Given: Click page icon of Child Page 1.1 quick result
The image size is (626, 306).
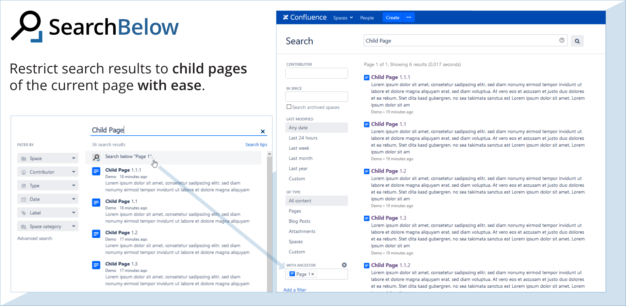Looking at the screenshot, I should 96,203.
